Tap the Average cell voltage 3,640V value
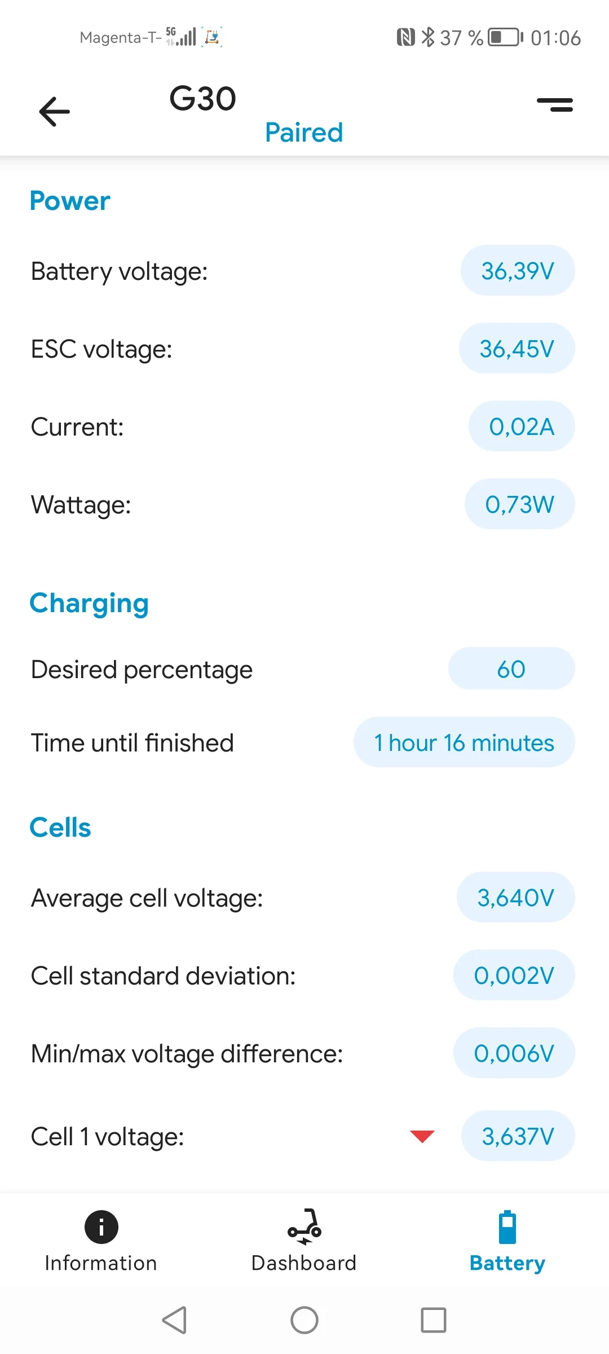 pyautogui.click(x=515, y=898)
